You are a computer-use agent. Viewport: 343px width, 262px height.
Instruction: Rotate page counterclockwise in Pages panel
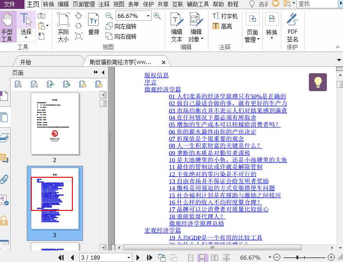click(50, 84)
